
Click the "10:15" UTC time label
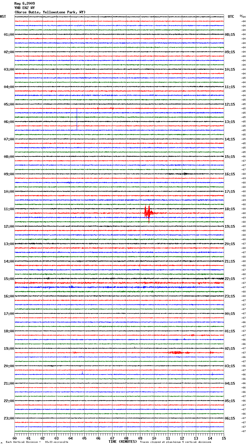(230, 69)
